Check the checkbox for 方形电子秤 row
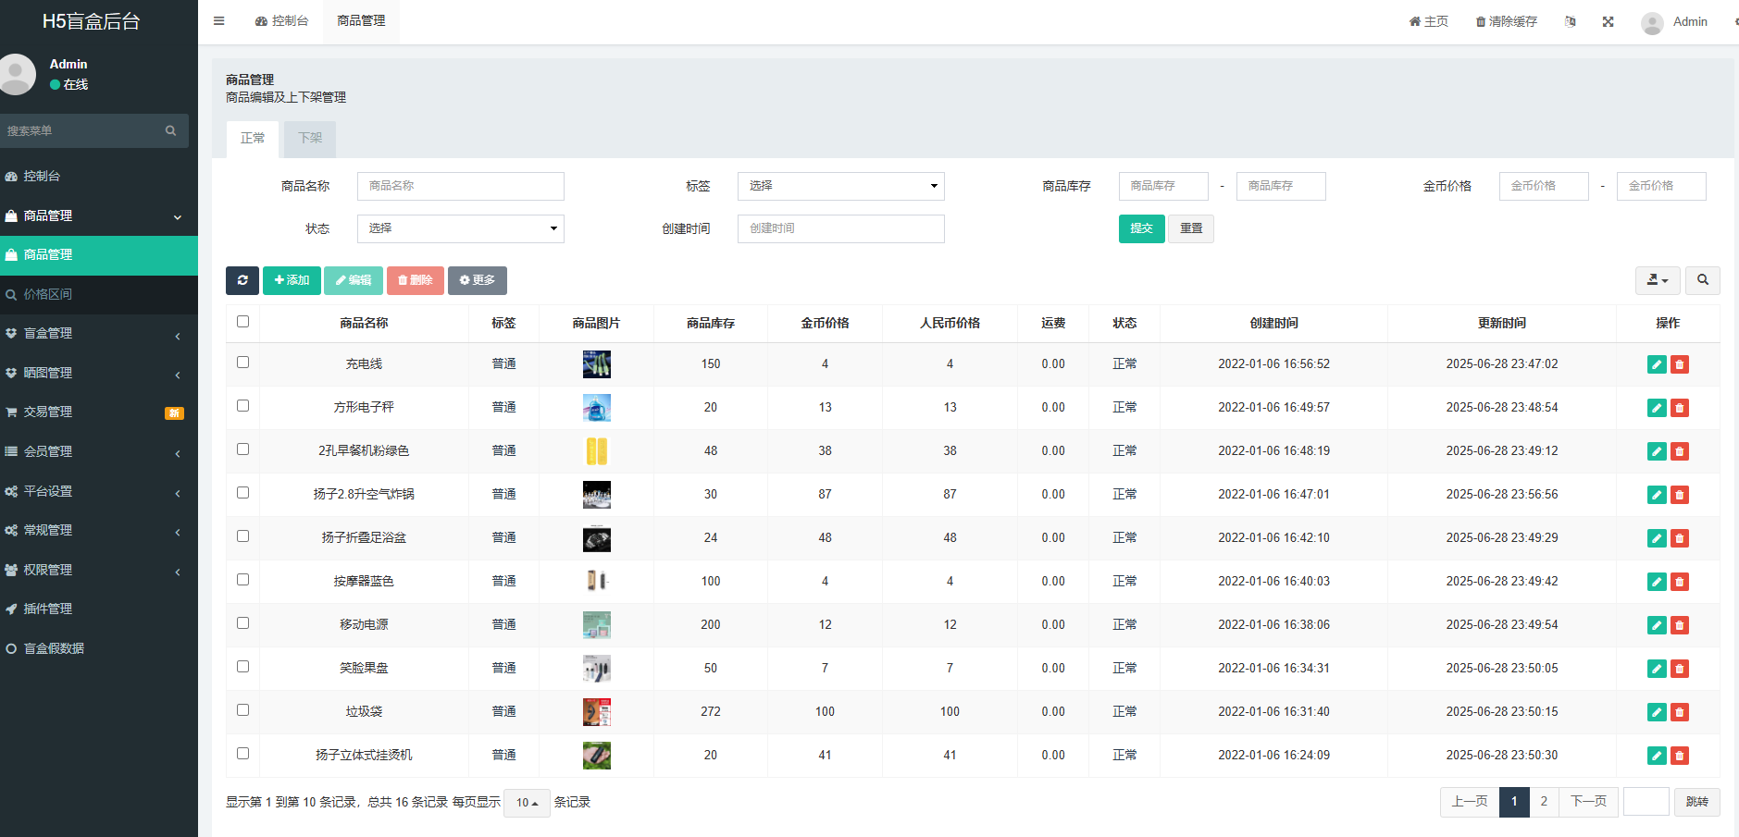Screen dimensions: 1739x837 [x=242, y=405]
